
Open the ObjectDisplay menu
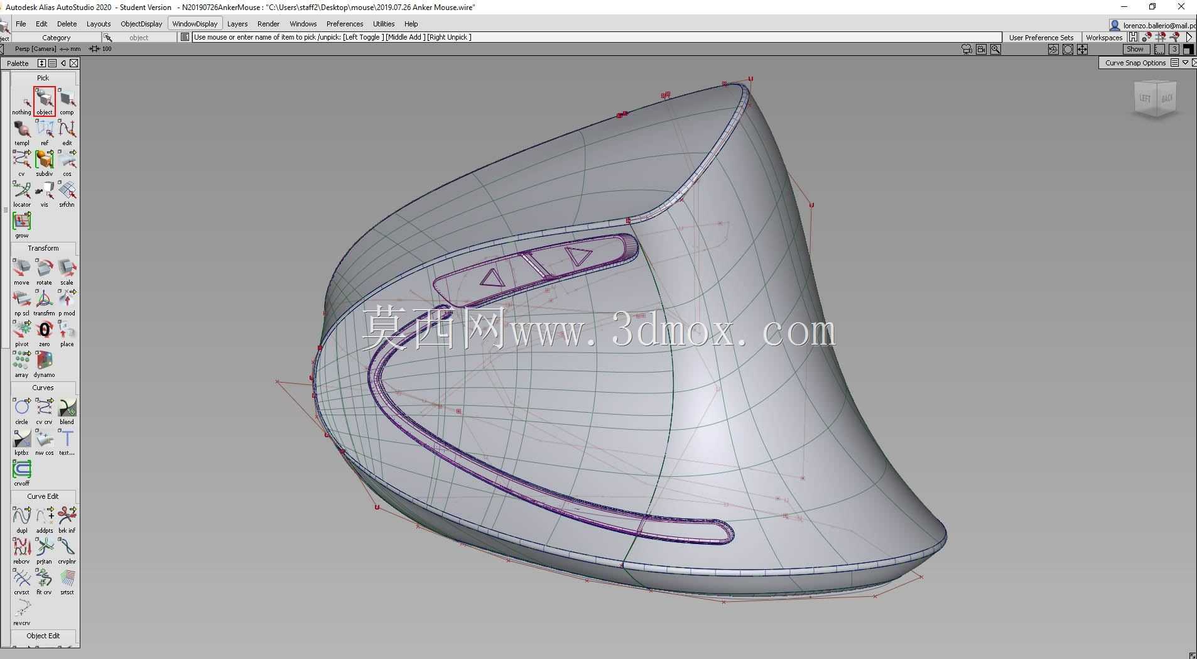tap(141, 24)
